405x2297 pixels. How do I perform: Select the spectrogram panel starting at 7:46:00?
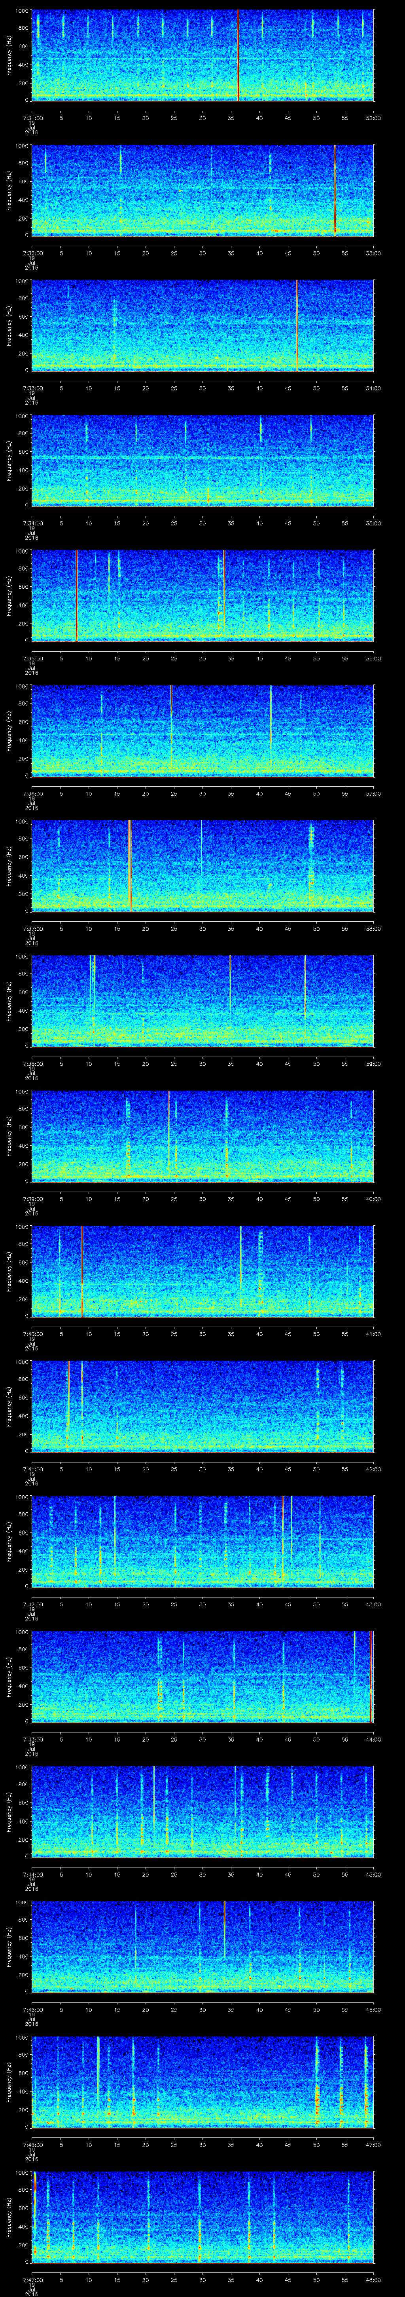(x=203, y=2082)
